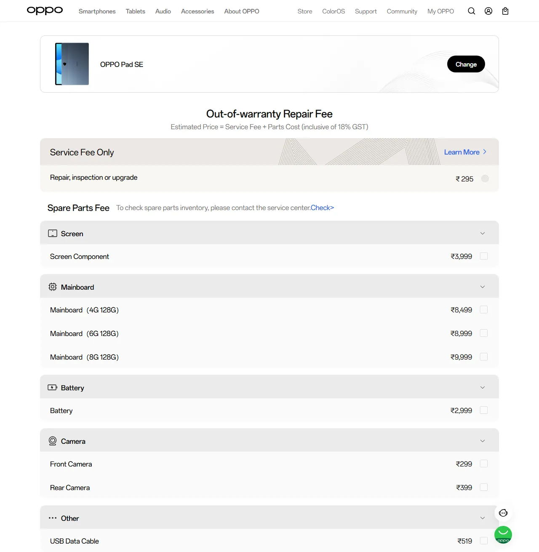Collapse the Other section chevron
The image size is (539, 552).
483,518
